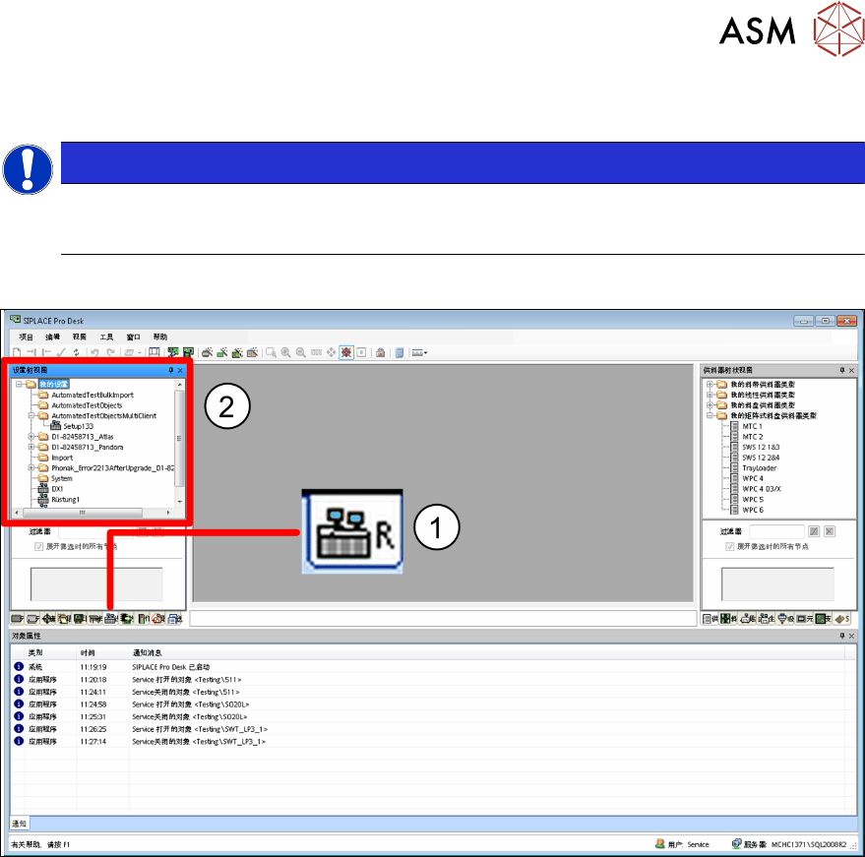Select the Import folder in tree

(x=62, y=458)
